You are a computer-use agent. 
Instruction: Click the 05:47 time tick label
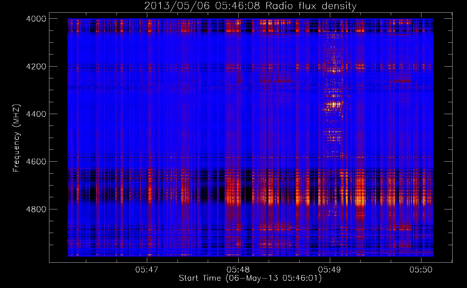coord(147,270)
